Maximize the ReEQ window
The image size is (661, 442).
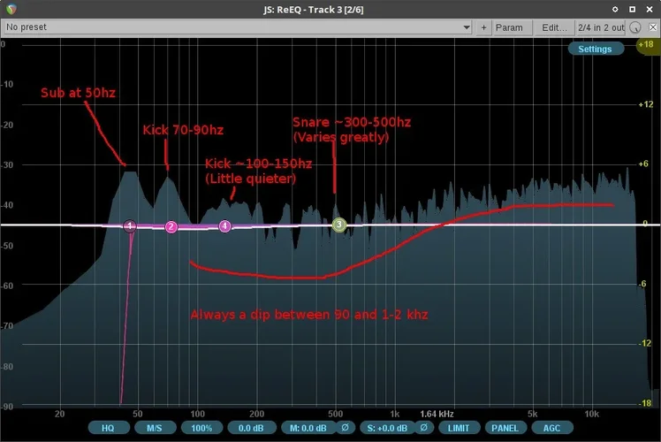[633, 9]
